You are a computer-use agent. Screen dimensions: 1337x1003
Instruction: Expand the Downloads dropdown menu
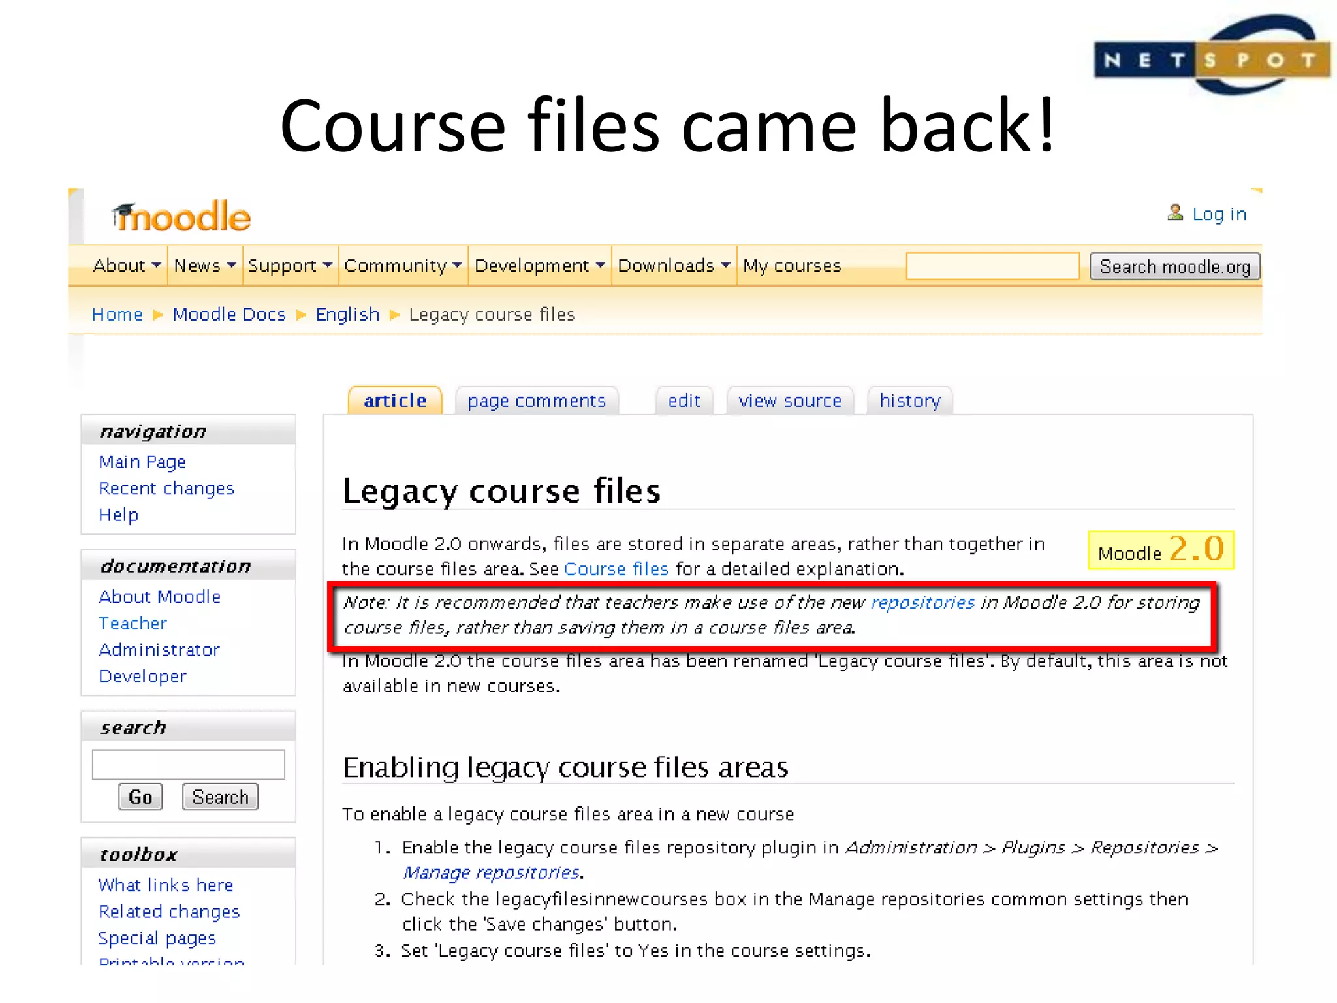(674, 265)
